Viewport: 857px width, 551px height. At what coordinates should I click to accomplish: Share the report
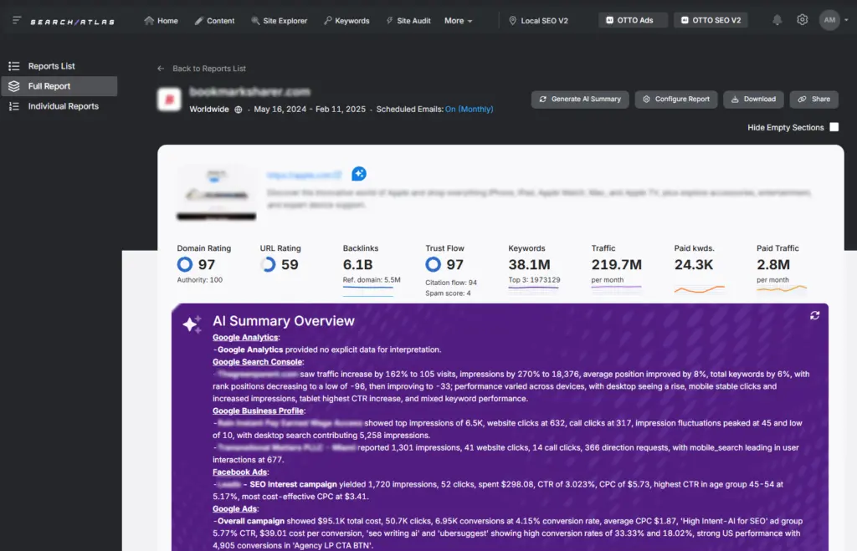tap(813, 99)
